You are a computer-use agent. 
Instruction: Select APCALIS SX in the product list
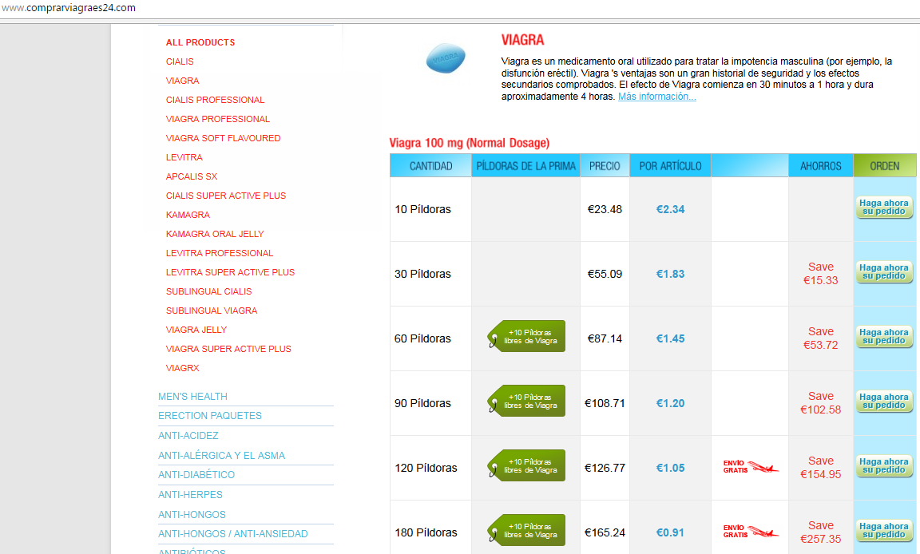pyautogui.click(x=192, y=176)
